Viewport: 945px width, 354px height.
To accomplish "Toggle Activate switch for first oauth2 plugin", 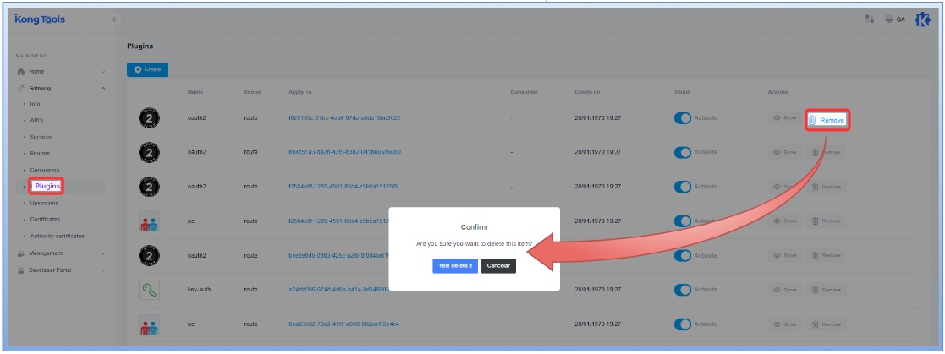I will pos(683,118).
